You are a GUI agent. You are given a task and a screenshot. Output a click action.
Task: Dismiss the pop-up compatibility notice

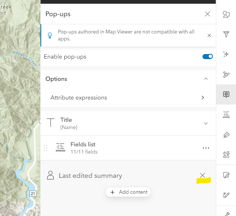click(x=209, y=35)
